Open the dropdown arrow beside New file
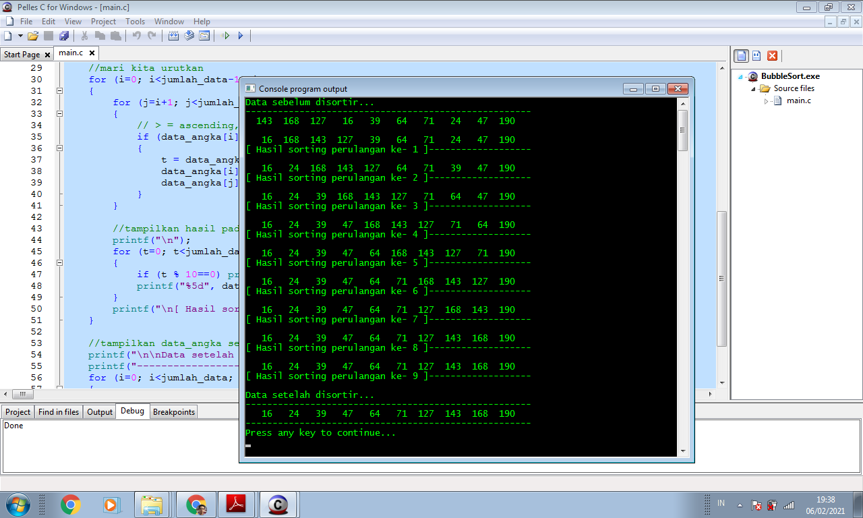 click(20, 36)
